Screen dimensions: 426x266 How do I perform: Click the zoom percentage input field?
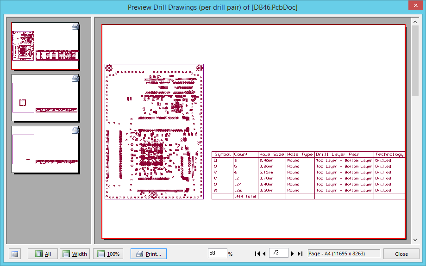(217, 254)
